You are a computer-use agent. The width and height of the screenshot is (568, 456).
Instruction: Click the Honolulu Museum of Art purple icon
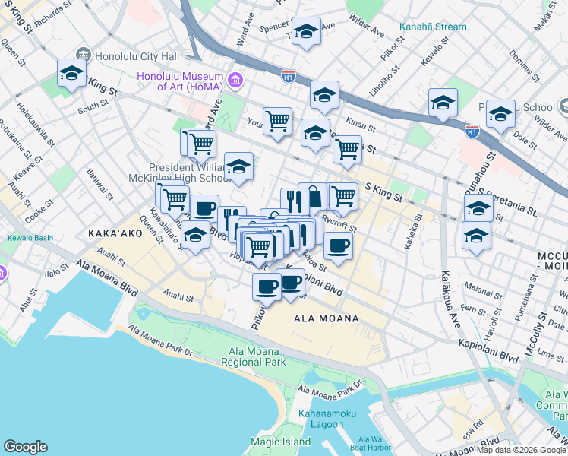tap(235, 80)
